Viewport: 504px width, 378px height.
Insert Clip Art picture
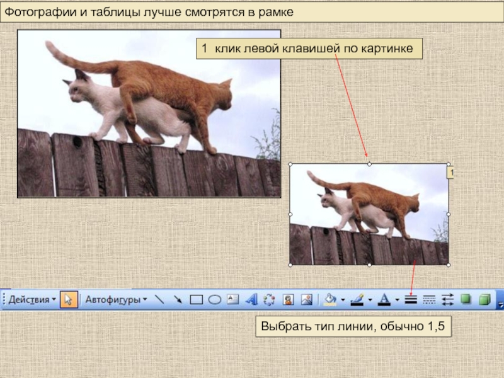[x=289, y=299]
